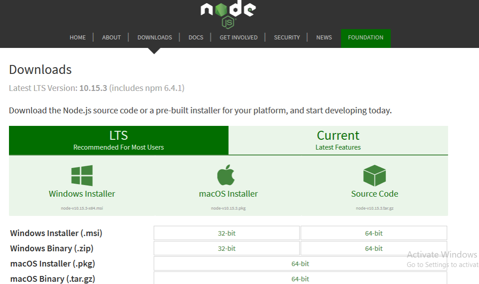Screen dimensions: 479x284
Task: Click filename node-v10.15.3.pkg
Action: point(228,208)
